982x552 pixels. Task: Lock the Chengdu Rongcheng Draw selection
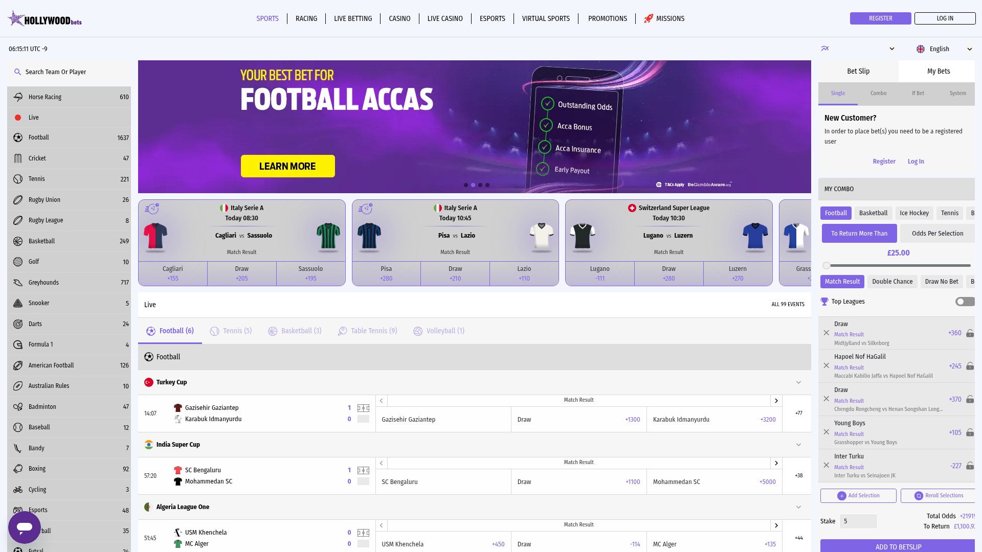coord(970,400)
